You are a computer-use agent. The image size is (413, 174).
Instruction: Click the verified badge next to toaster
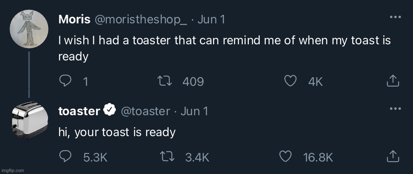click(x=110, y=110)
